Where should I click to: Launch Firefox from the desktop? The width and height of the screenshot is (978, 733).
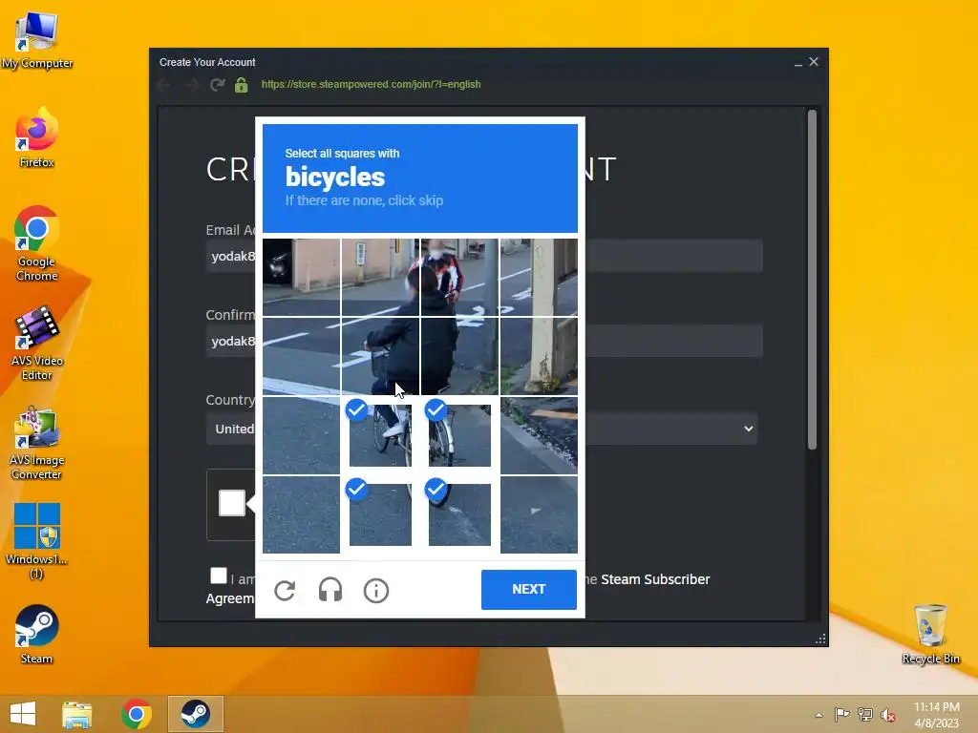coord(37,137)
